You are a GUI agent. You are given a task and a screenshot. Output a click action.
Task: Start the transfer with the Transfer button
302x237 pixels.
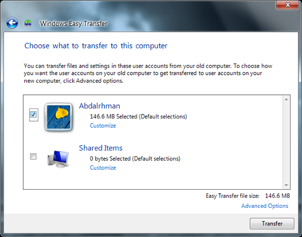pos(272,223)
